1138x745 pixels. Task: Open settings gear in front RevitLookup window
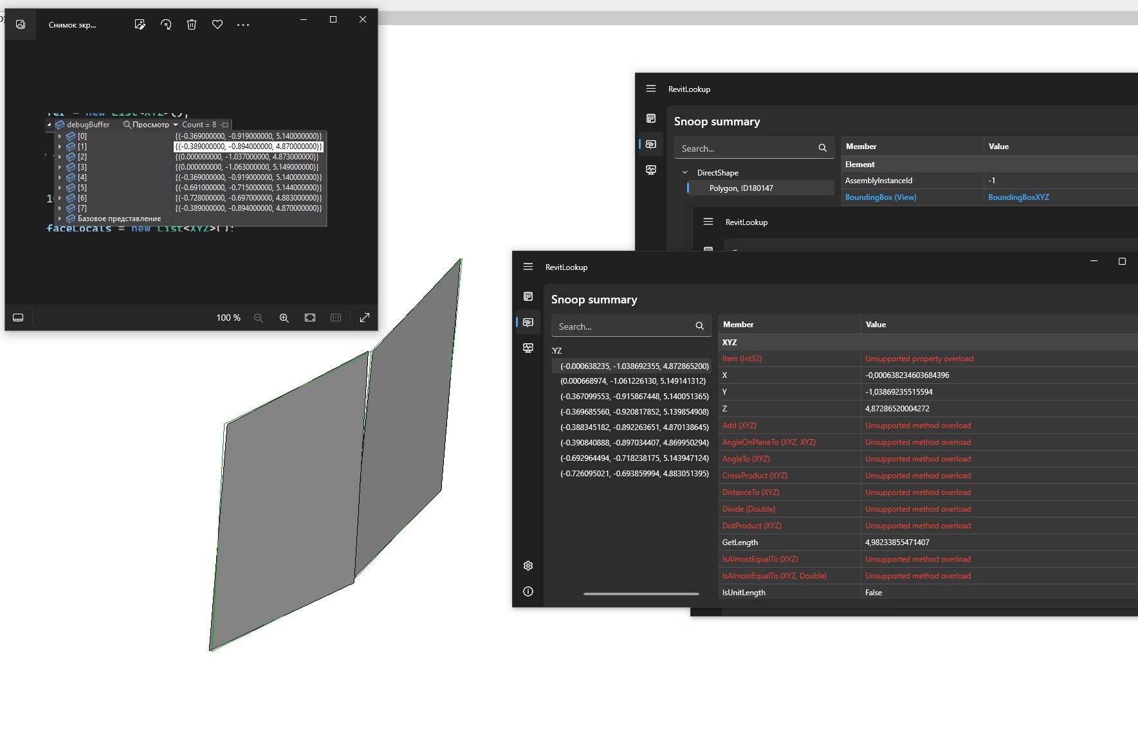coord(528,566)
